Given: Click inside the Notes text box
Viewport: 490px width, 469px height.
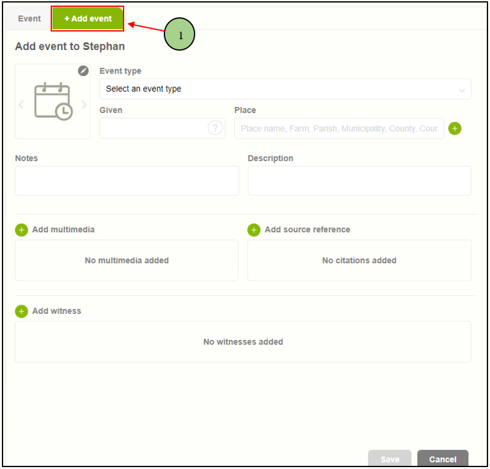Looking at the screenshot, I should [x=127, y=180].
